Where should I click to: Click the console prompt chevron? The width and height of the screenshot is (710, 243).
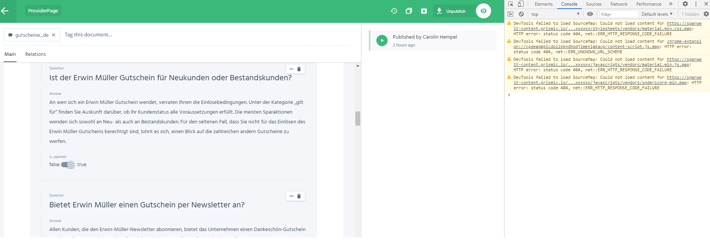(x=509, y=95)
